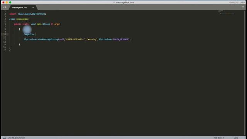Click JOptionPane.showMessageDialog call

tap(41, 39)
